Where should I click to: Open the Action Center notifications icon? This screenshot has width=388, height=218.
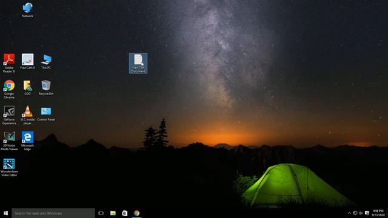click(x=367, y=213)
